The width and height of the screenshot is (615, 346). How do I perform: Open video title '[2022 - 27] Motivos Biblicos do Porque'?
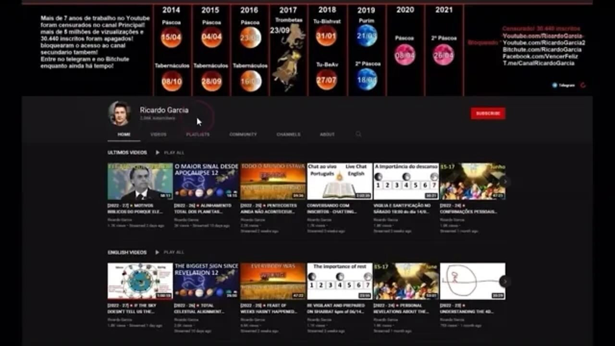pos(136,209)
